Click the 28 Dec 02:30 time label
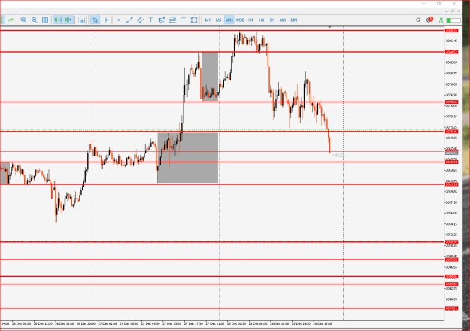Viewport: 470px width, 331px height. coord(236,323)
